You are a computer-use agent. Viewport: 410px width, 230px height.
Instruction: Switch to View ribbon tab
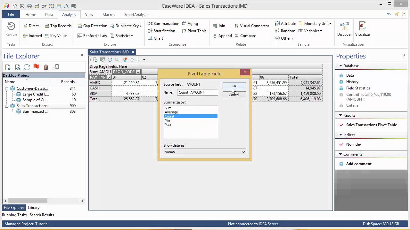[89, 14]
